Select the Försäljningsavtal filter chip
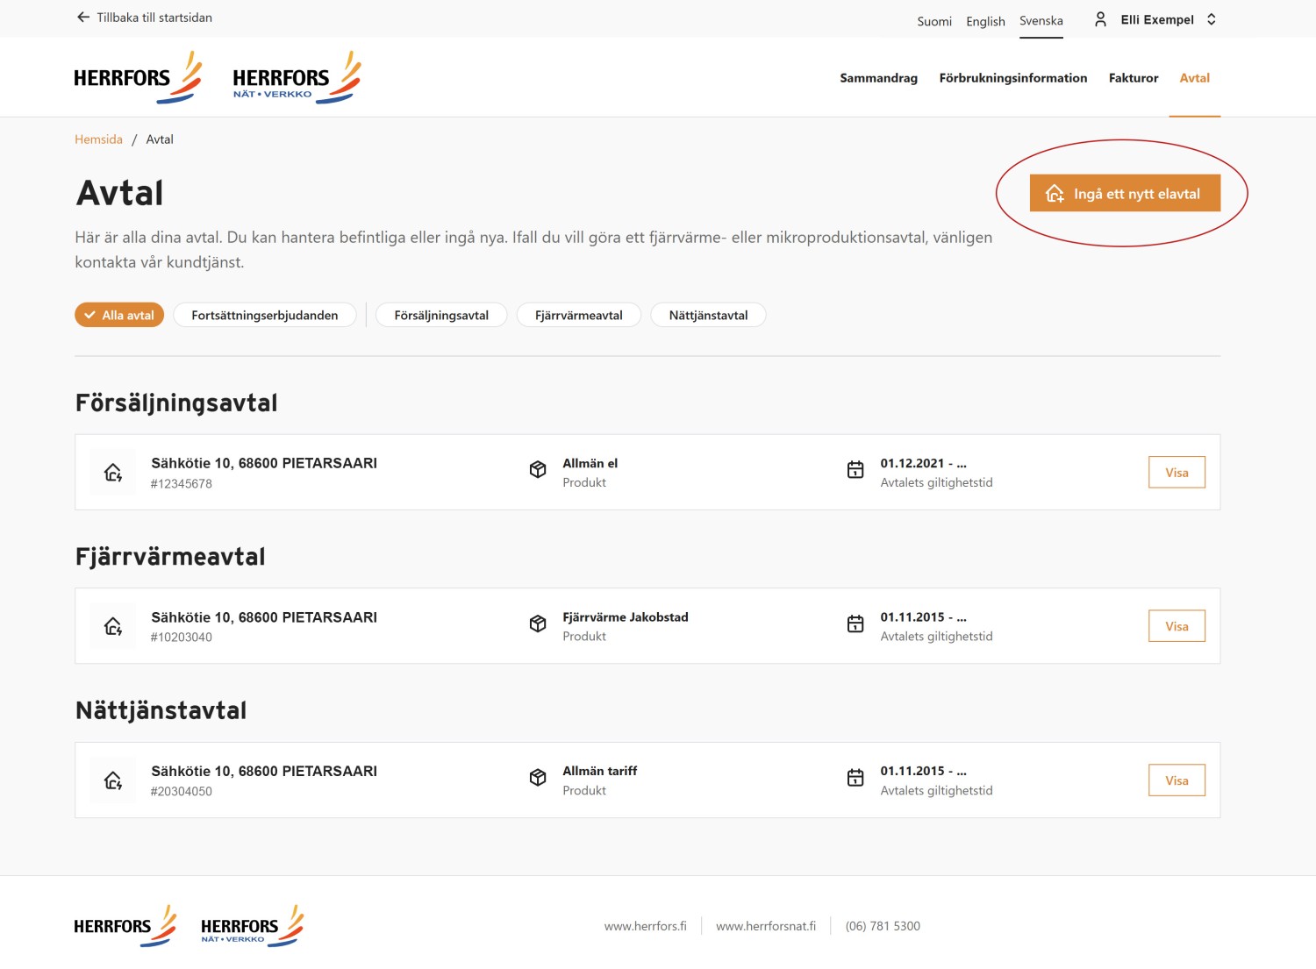The width and height of the screenshot is (1316, 969). (x=441, y=315)
